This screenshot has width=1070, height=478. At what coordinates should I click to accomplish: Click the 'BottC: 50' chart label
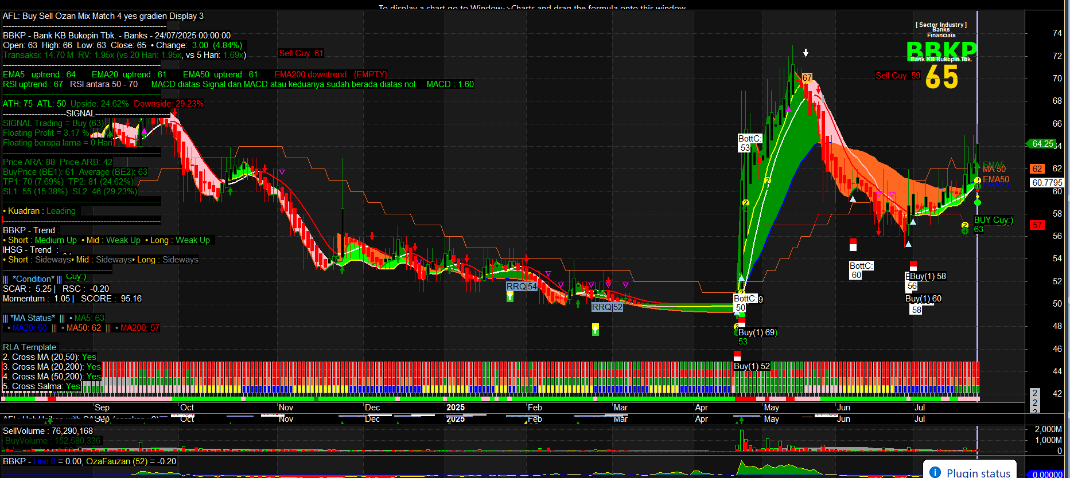pos(745,303)
